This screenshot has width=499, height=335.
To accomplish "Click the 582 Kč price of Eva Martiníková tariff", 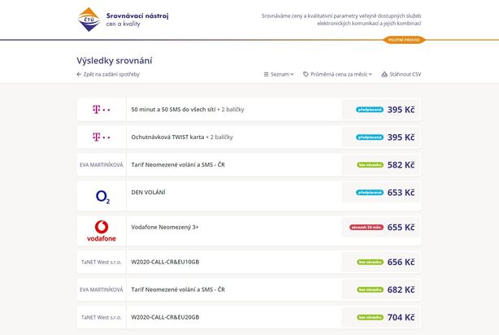I will (401, 165).
